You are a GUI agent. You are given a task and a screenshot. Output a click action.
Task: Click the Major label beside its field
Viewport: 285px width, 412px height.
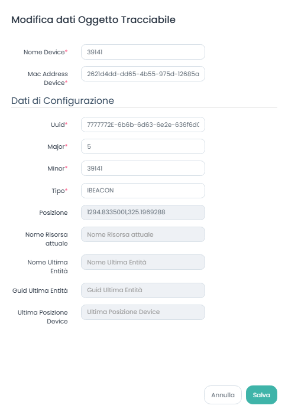(x=56, y=146)
